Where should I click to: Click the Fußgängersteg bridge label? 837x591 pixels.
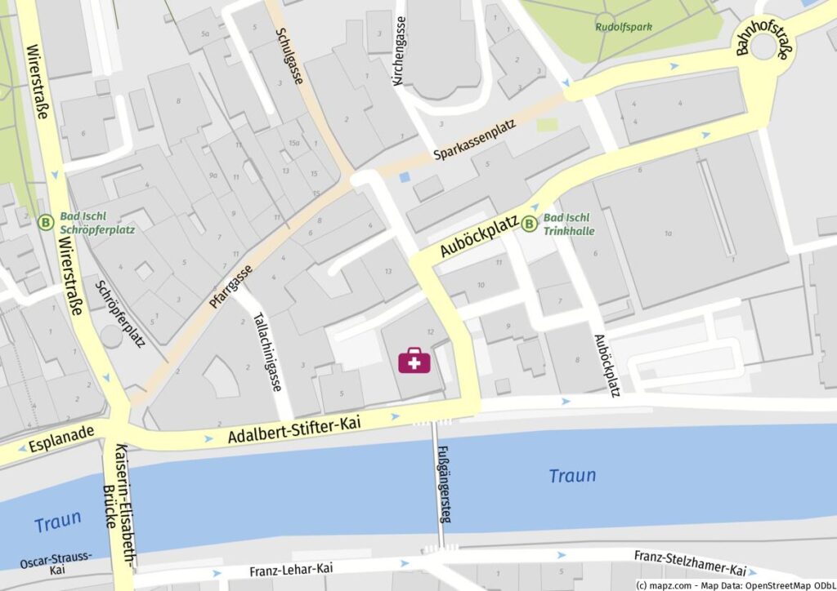(x=445, y=484)
